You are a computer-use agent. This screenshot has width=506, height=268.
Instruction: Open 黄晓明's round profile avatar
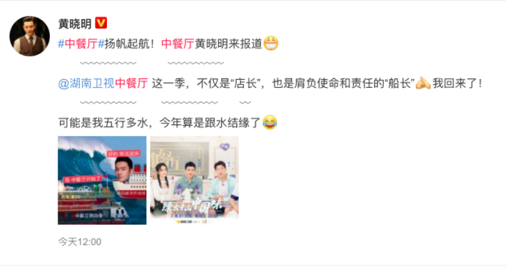[30, 36]
